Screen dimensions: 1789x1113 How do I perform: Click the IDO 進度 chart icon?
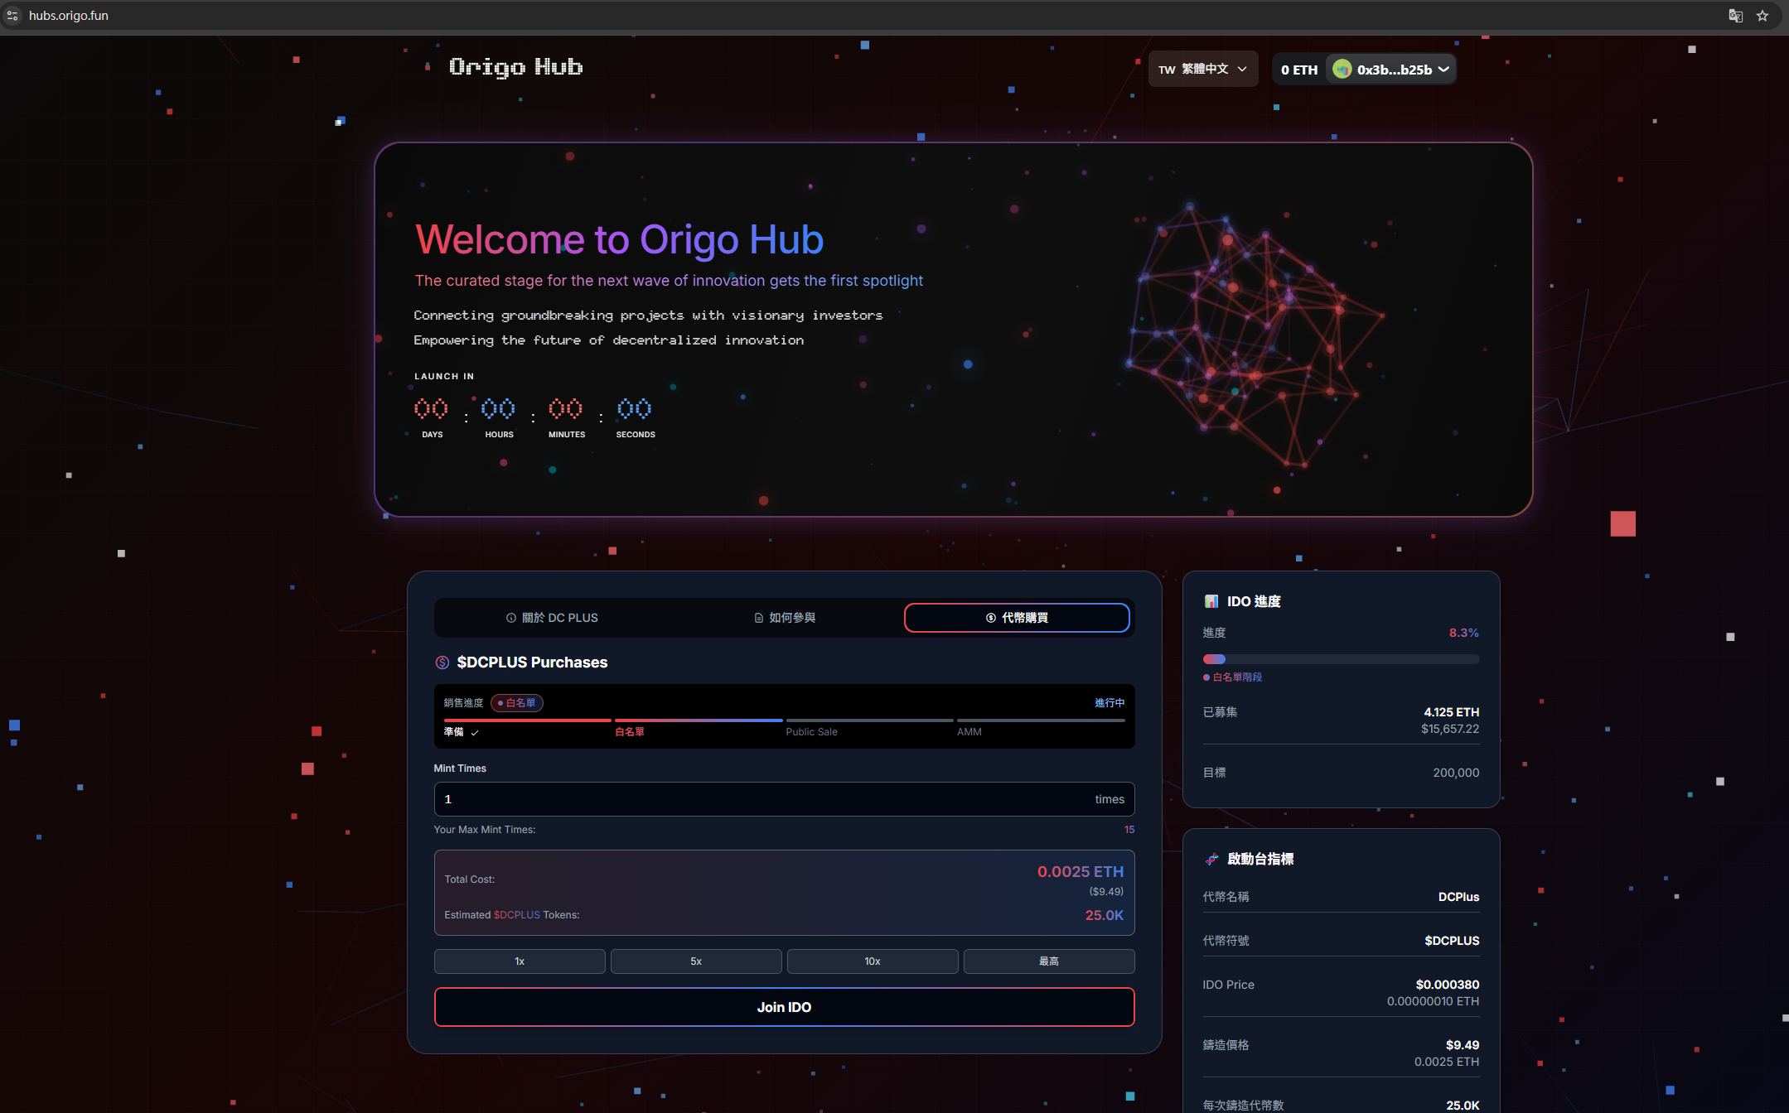pyautogui.click(x=1212, y=601)
